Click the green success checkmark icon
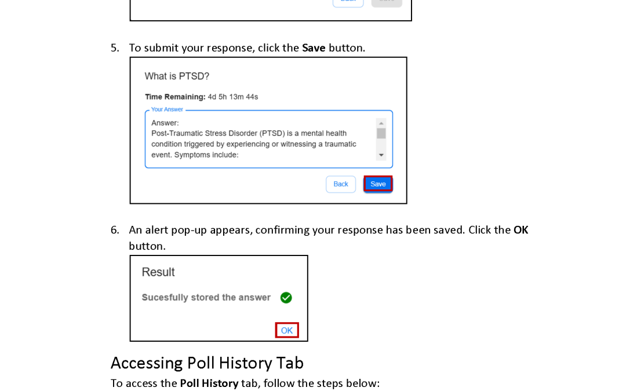The height and width of the screenshot is (391, 626). coord(286,298)
